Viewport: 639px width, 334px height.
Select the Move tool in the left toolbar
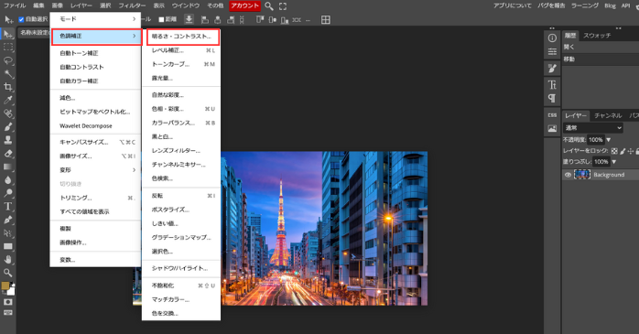7,34
